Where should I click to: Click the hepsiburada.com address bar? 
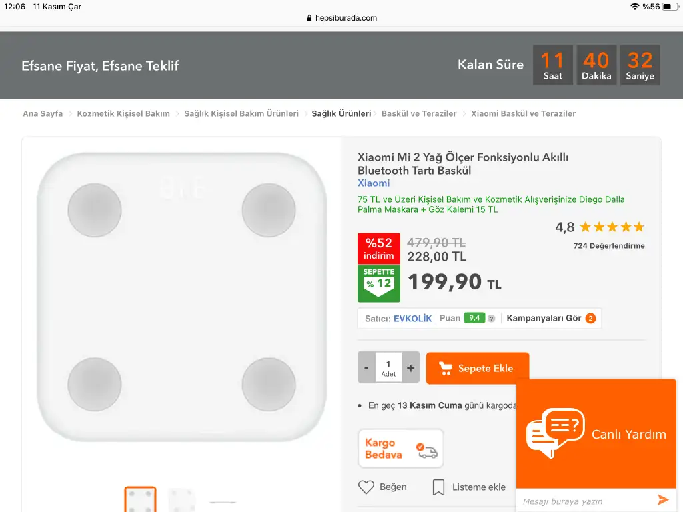click(x=341, y=18)
